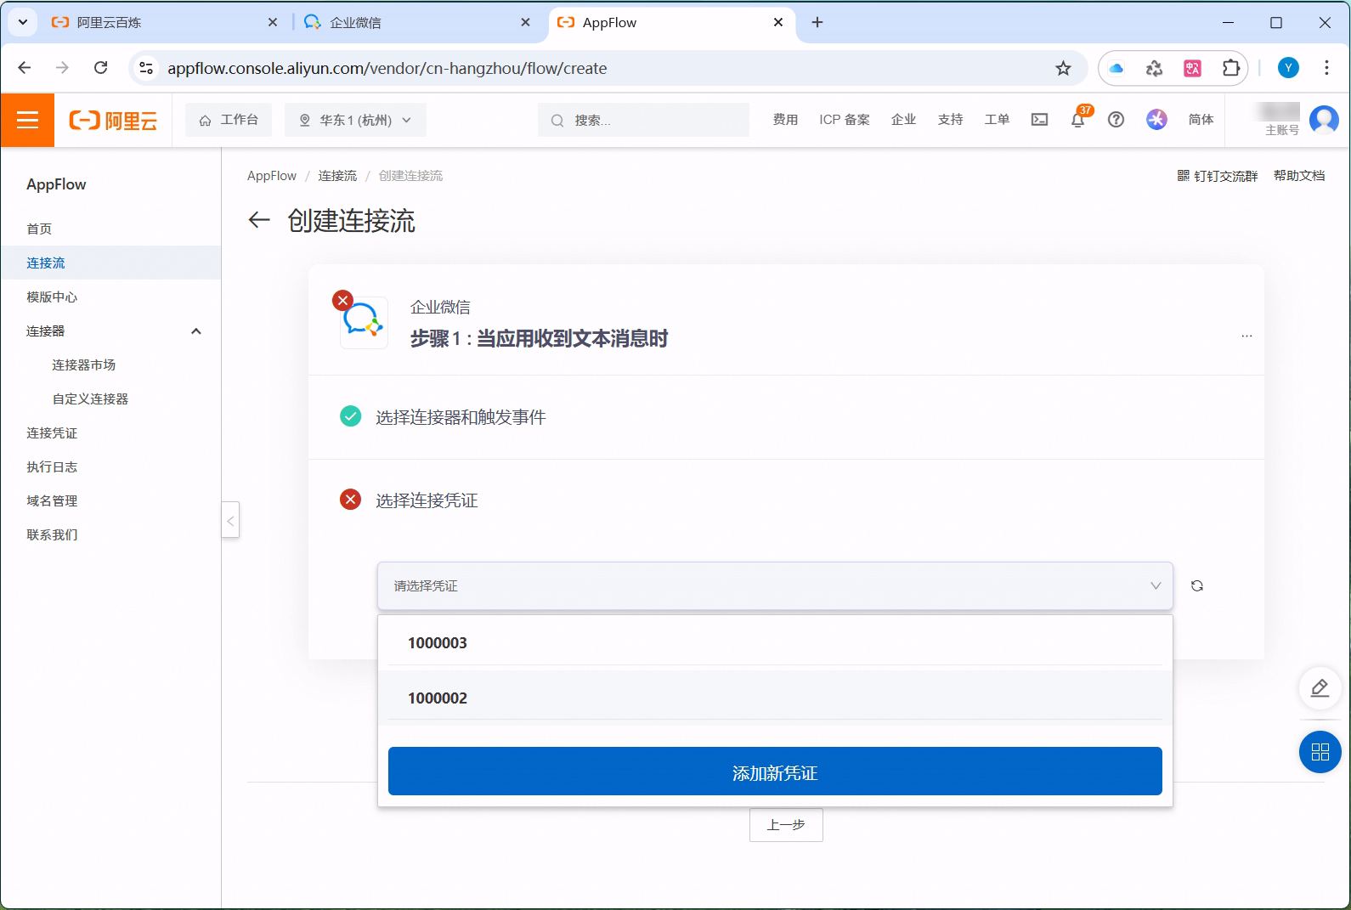Click the 工作台 button
Screen dimensions: 1351x910
point(229,120)
